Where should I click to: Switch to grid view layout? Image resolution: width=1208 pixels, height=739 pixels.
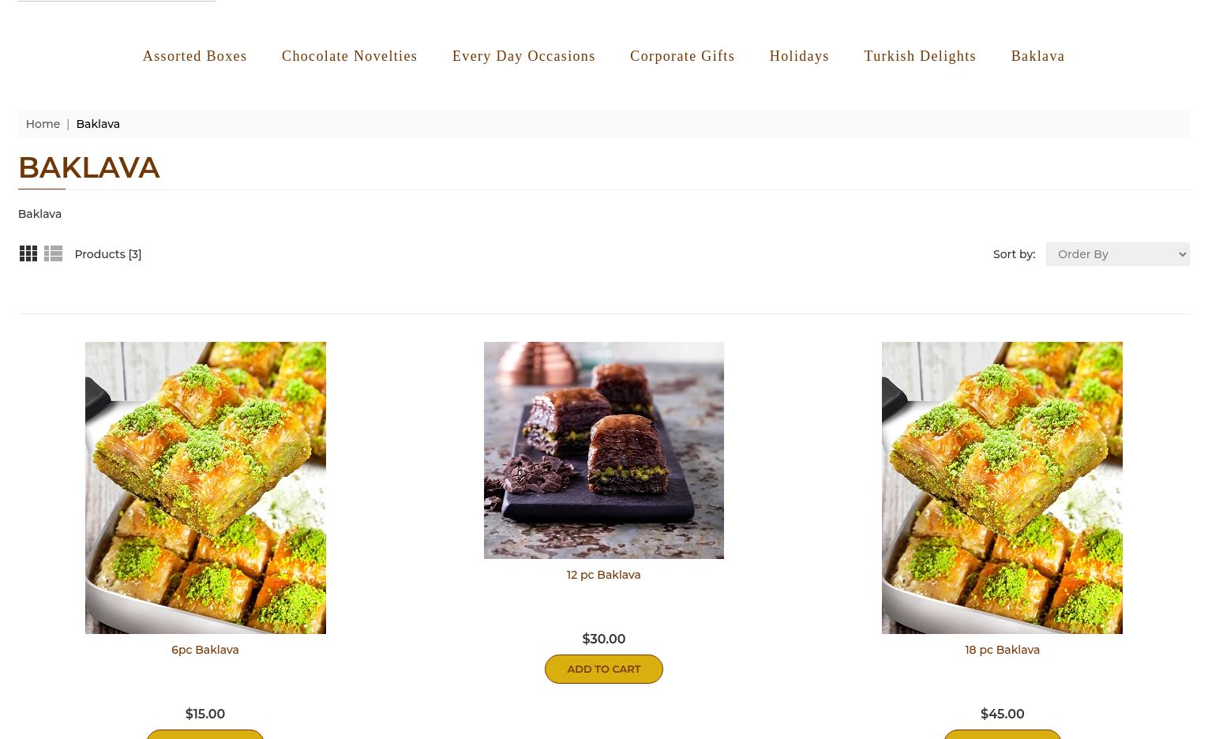coord(28,253)
